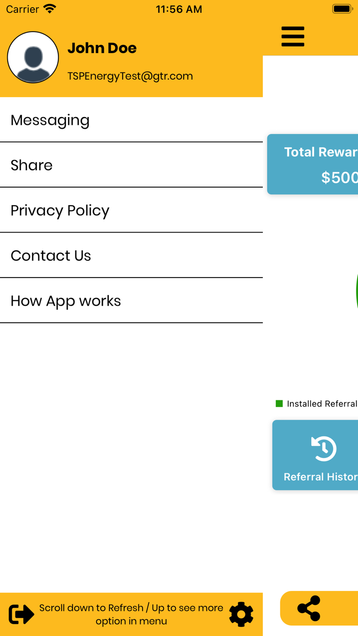Click the Referral History clock icon
This screenshot has height=636, width=358.
point(323,448)
